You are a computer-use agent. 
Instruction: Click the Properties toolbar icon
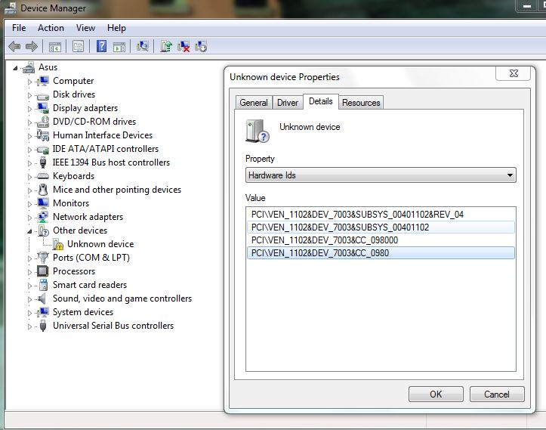(x=78, y=46)
